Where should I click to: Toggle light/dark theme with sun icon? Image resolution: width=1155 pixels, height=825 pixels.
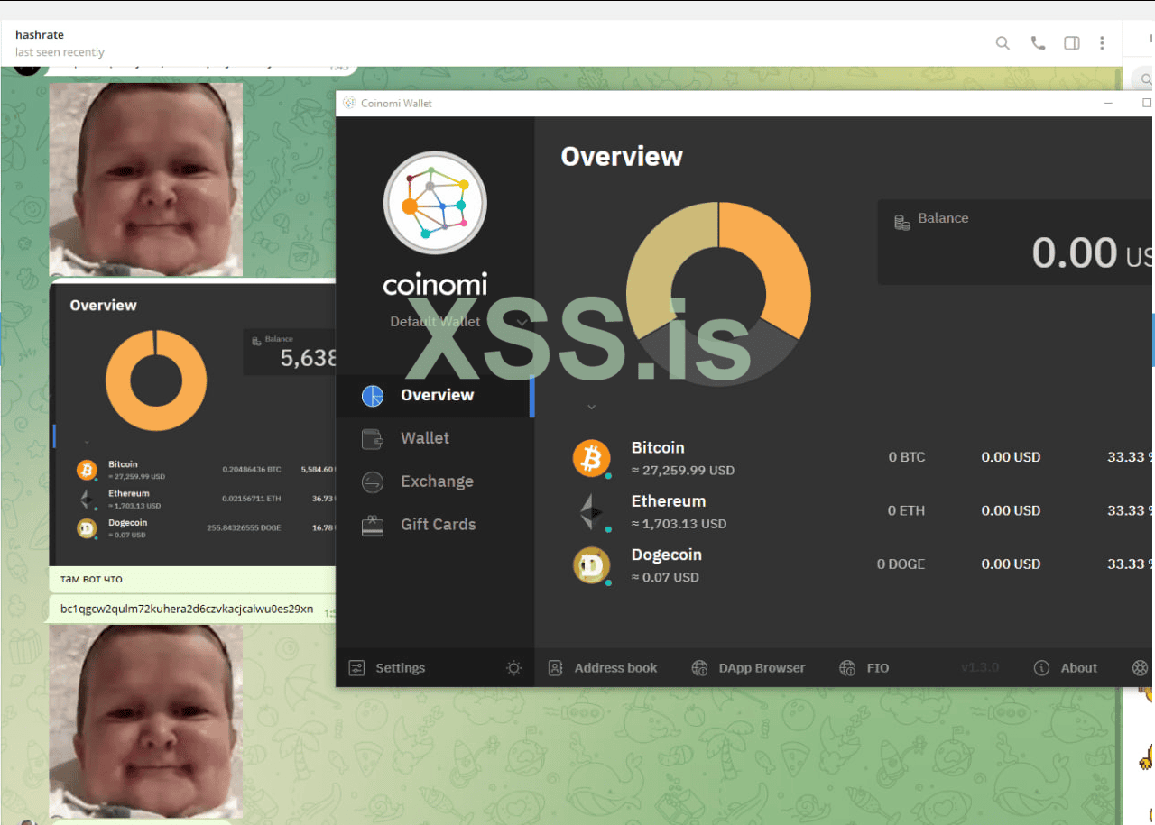[513, 668]
